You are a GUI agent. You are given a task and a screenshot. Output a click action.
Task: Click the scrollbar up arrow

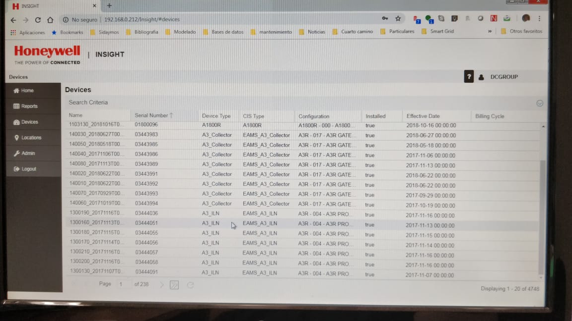tap(543, 126)
